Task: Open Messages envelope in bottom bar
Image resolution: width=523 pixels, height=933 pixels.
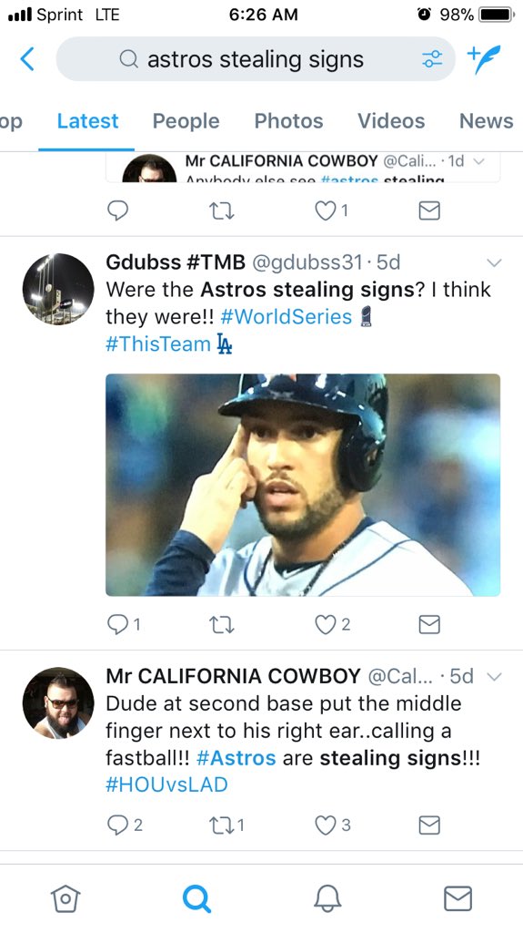Action: [x=458, y=897]
